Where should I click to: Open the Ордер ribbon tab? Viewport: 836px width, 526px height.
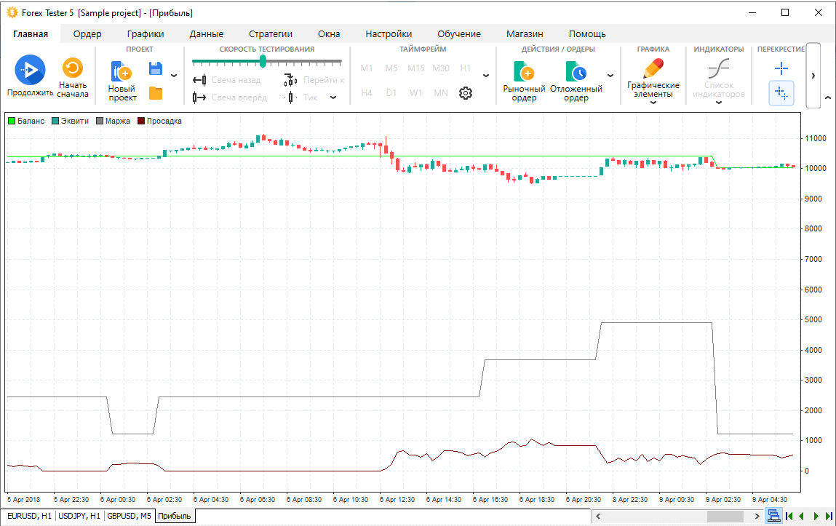click(87, 33)
